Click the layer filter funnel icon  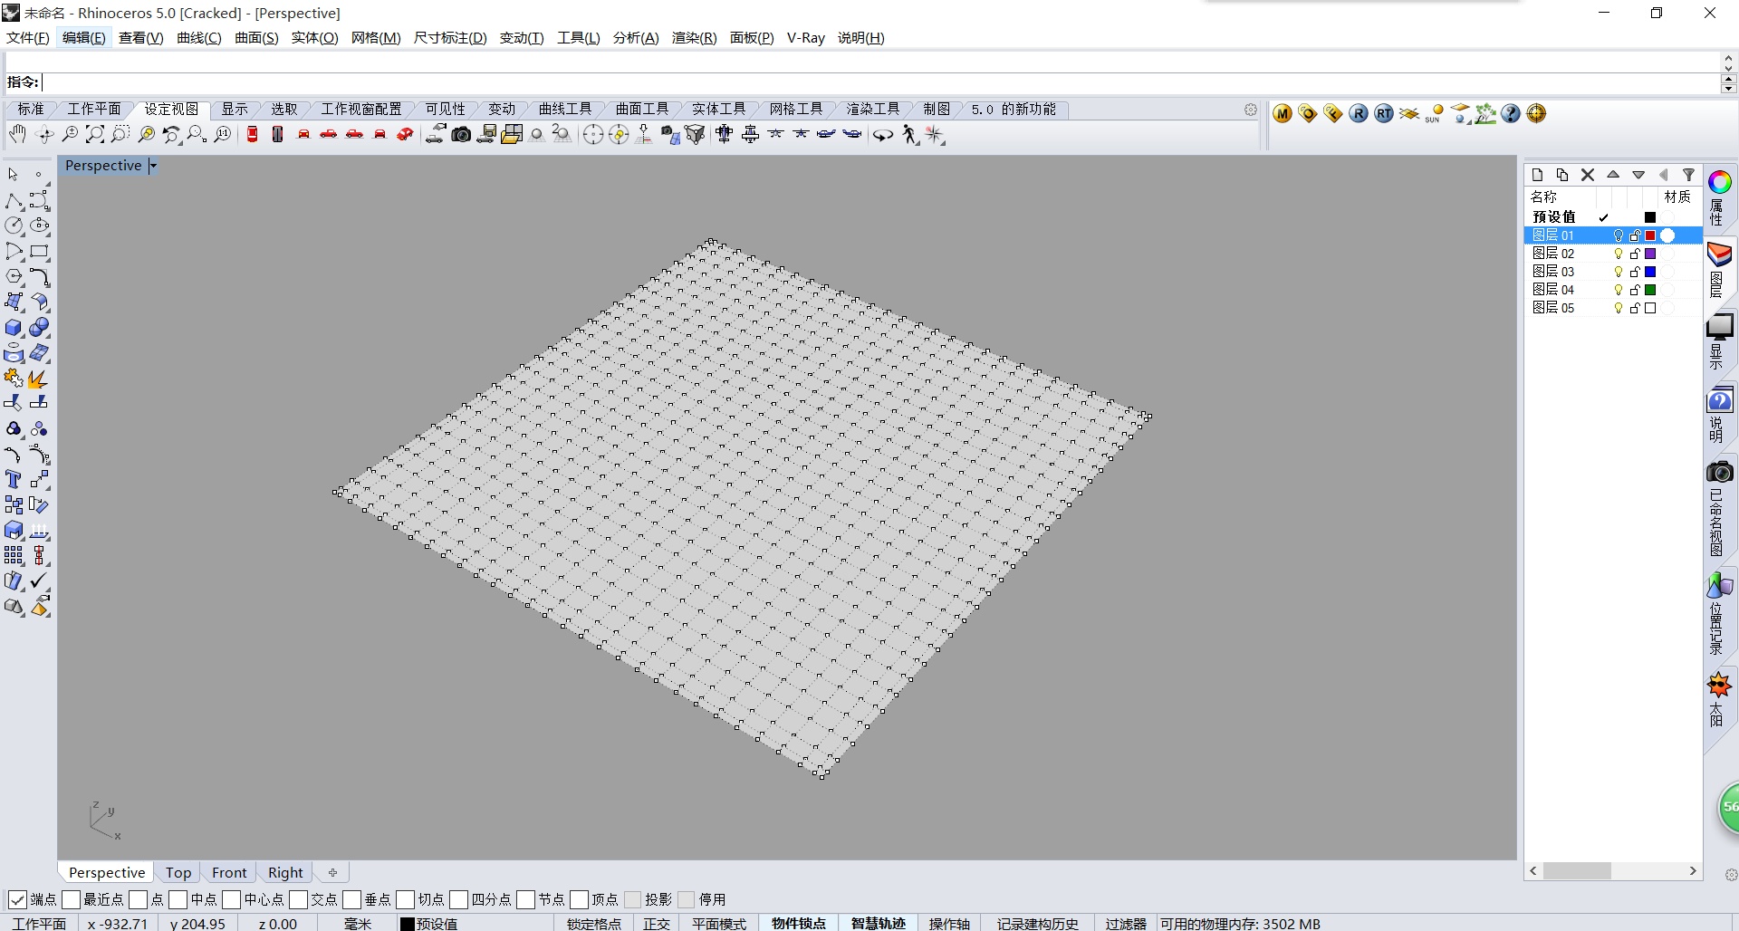pyautogui.click(x=1688, y=175)
